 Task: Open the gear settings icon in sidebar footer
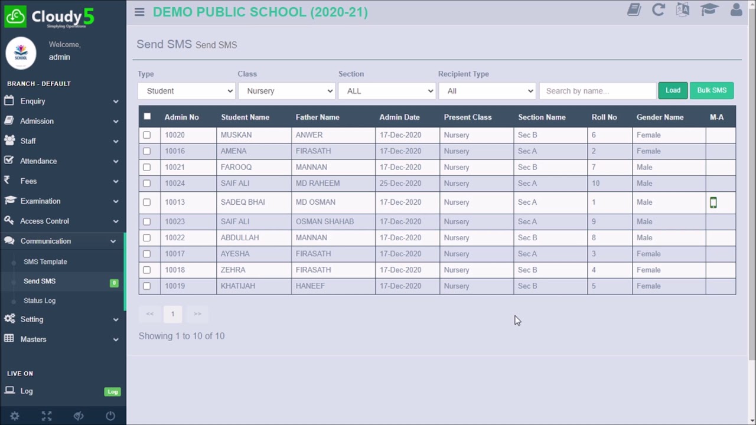(x=15, y=416)
